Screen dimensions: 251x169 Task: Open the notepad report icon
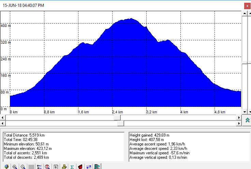click(x=56, y=167)
